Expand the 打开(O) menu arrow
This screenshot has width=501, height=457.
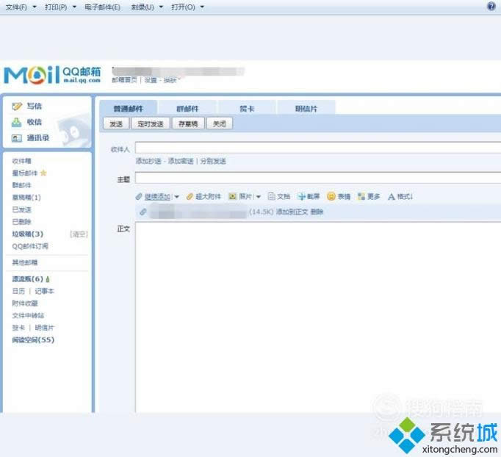click(x=202, y=7)
